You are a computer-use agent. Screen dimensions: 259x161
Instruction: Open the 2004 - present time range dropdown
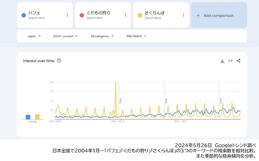(x=65, y=36)
